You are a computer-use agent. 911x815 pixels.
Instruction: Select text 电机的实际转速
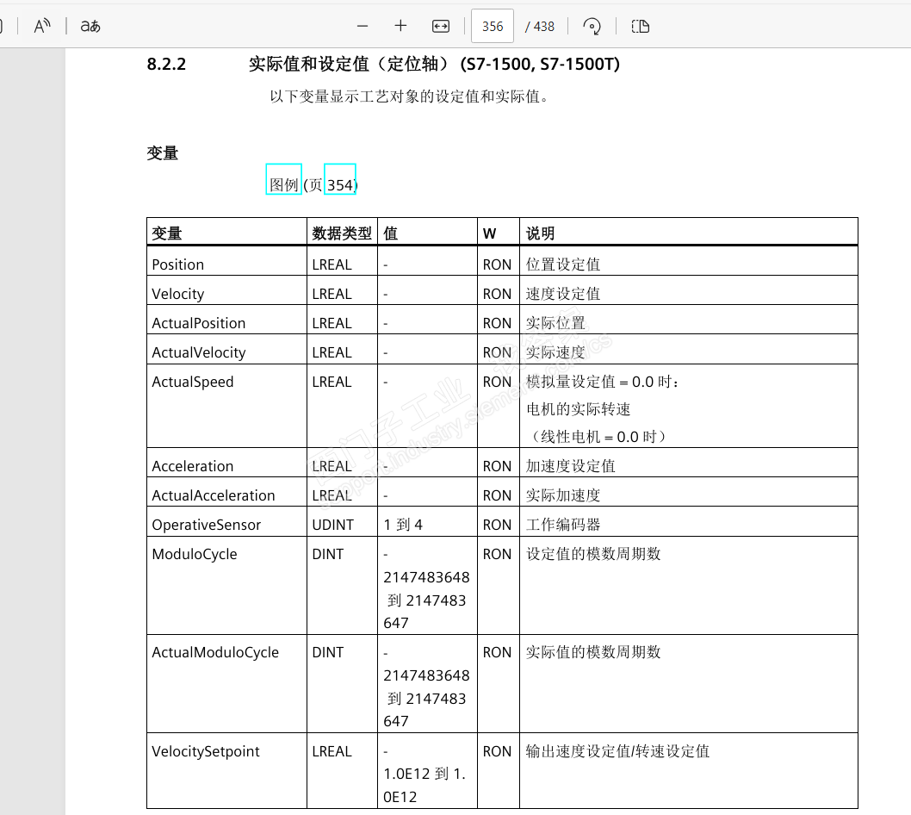click(x=578, y=409)
